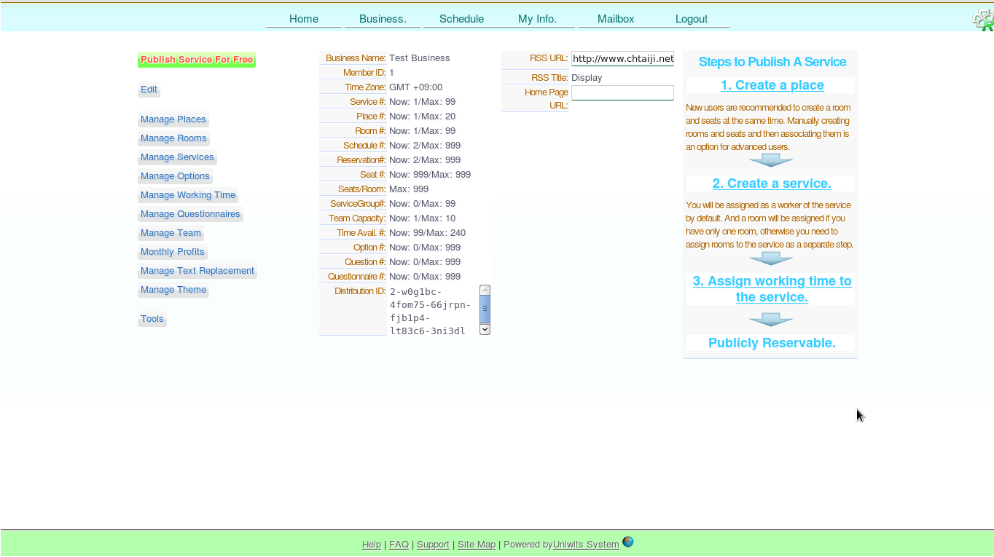Open the Schedule menu item
The height and width of the screenshot is (557, 994).
pyautogui.click(x=461, y=19)
